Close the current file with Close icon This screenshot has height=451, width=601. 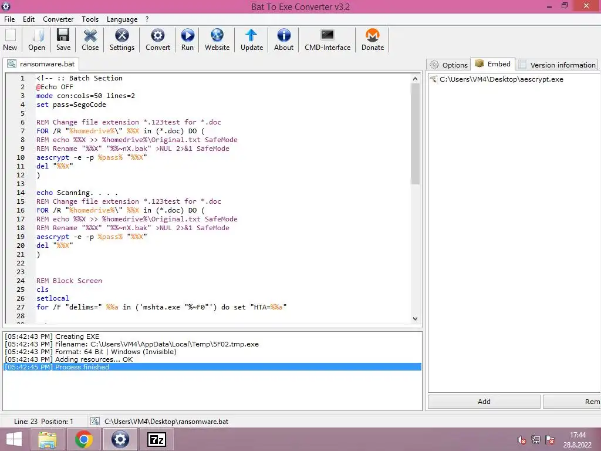(x=90, y=35)
